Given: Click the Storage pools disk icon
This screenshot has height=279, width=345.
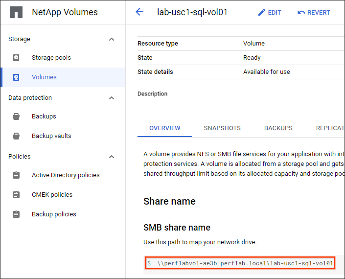Looking at the screenshot, I should [16, 58].
